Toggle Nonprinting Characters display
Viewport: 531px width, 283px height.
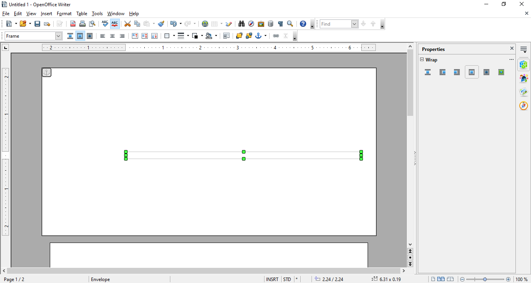click(x=280, y=24)
